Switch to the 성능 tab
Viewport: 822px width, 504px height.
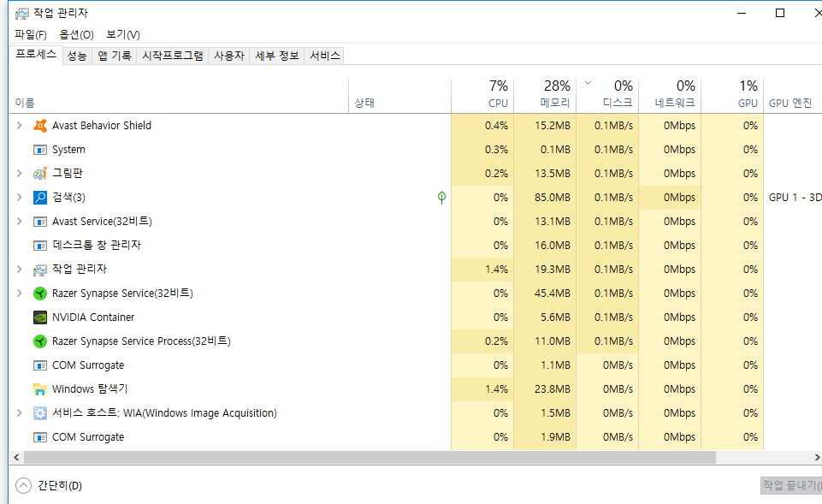77,56
